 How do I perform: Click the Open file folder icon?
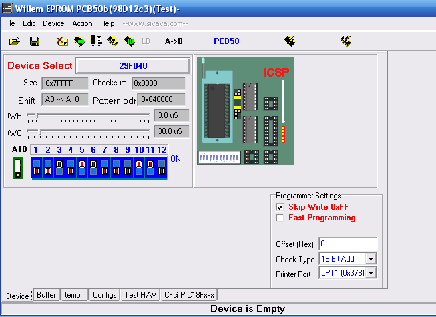[x=15, y=41]
